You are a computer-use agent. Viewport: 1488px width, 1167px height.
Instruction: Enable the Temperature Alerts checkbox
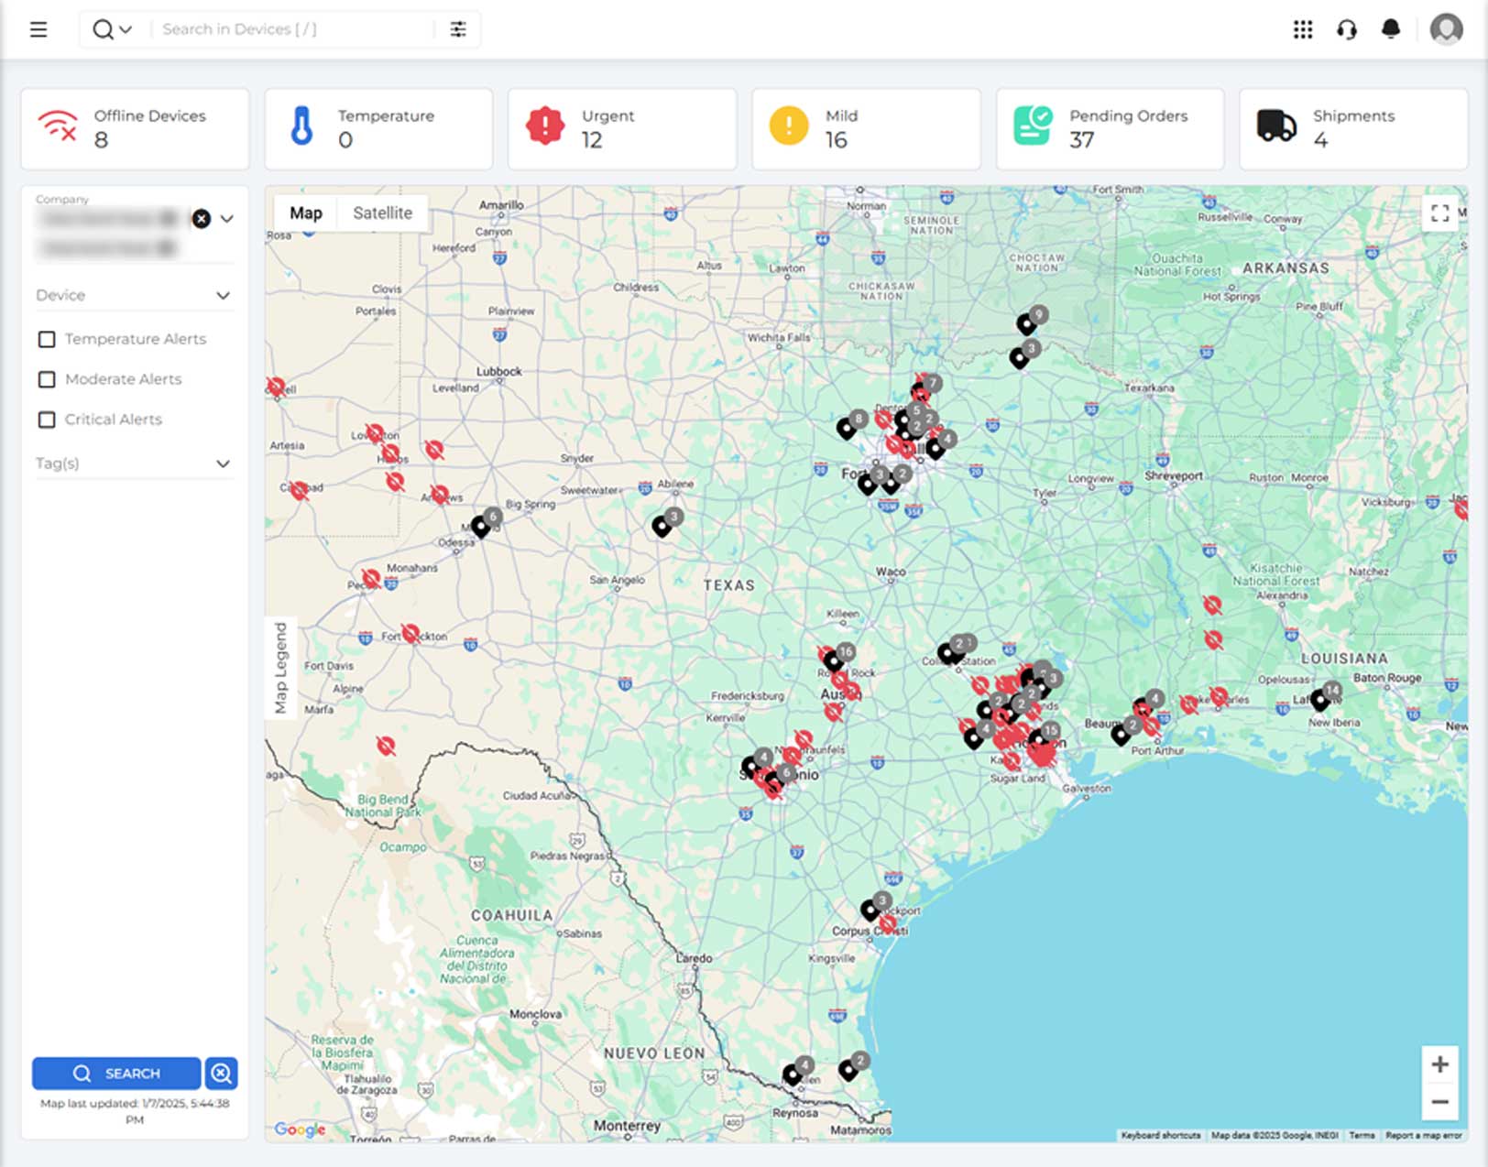click(x=47, y=339)
